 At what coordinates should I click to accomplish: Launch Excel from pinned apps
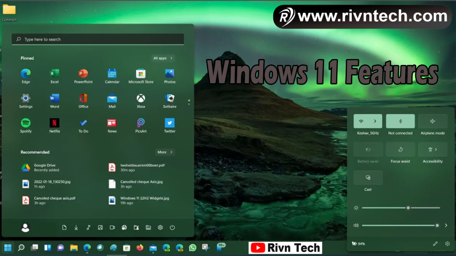tap(54, 76)
